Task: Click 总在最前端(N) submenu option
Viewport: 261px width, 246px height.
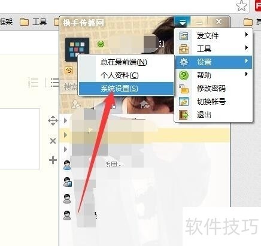Action: point(126,62)
